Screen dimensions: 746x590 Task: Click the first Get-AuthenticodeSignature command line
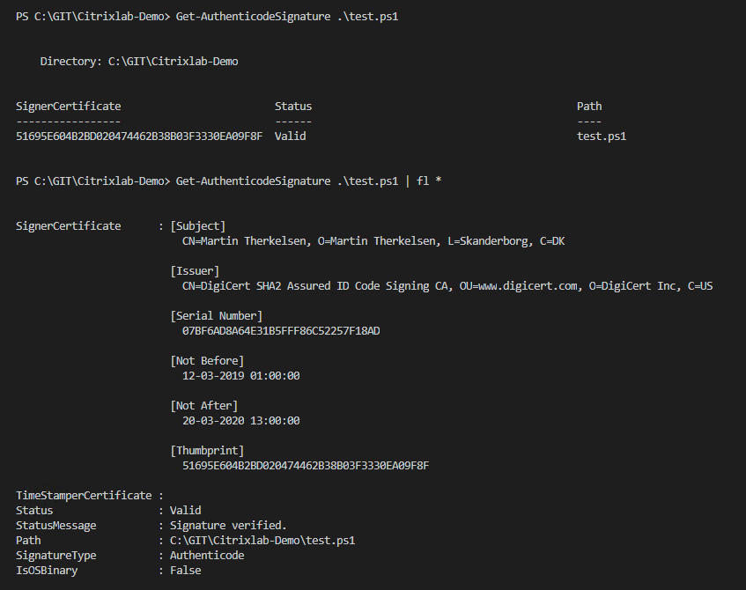pos(207,17)
